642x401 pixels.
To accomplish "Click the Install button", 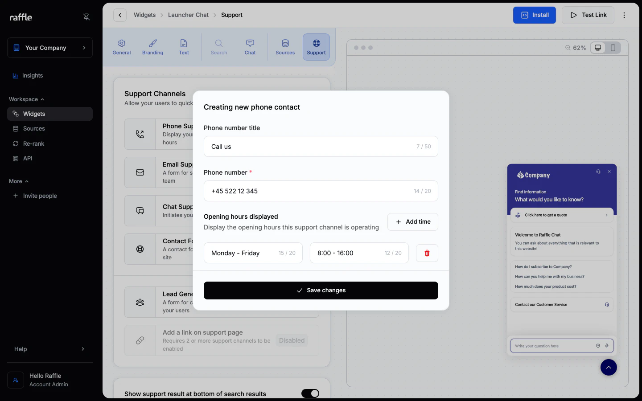I will (x=535, y=15).
